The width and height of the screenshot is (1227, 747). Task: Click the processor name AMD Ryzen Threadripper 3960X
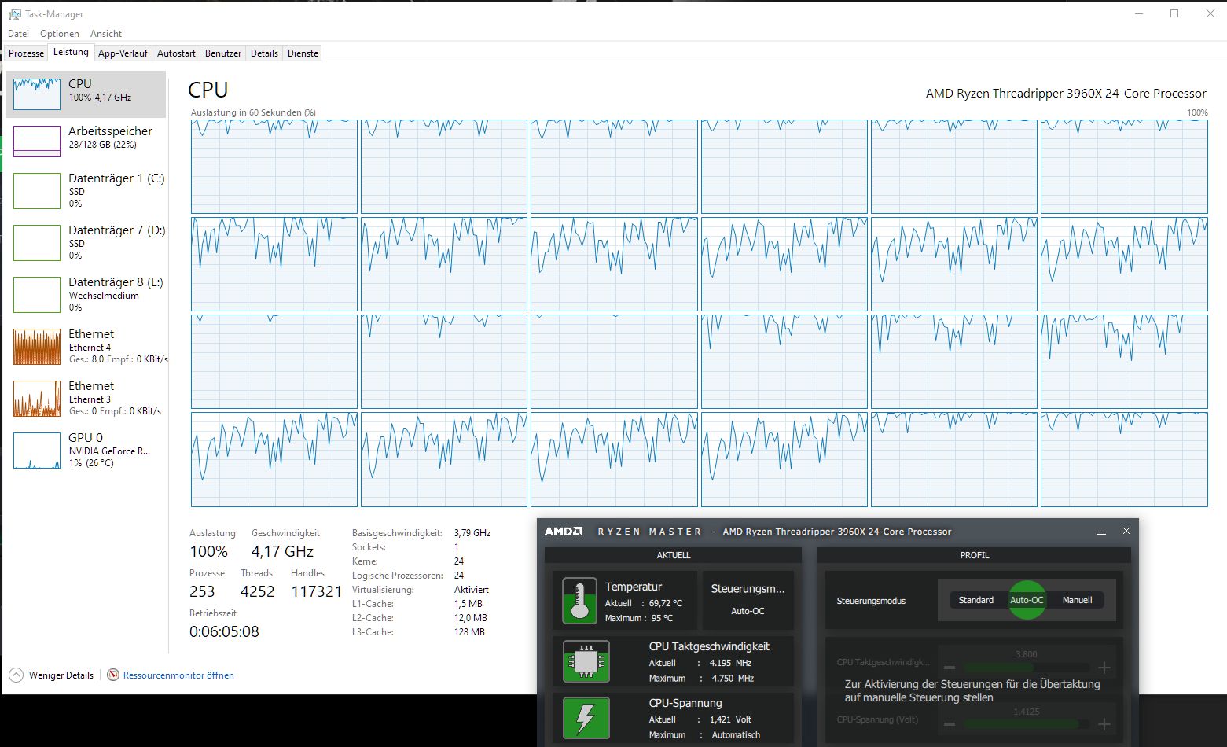[x=1066, y=94]
